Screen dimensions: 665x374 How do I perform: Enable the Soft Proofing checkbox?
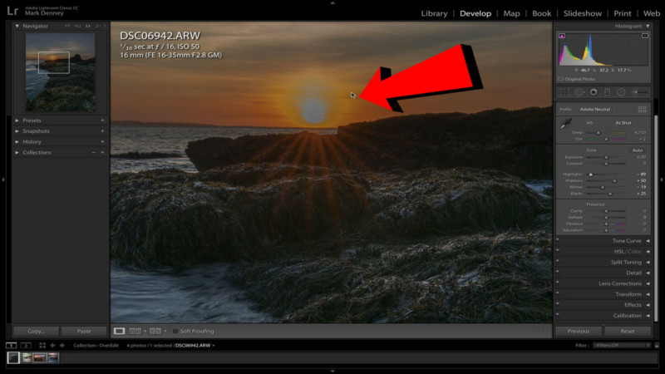pyautogui.click(x=175, y=331)
